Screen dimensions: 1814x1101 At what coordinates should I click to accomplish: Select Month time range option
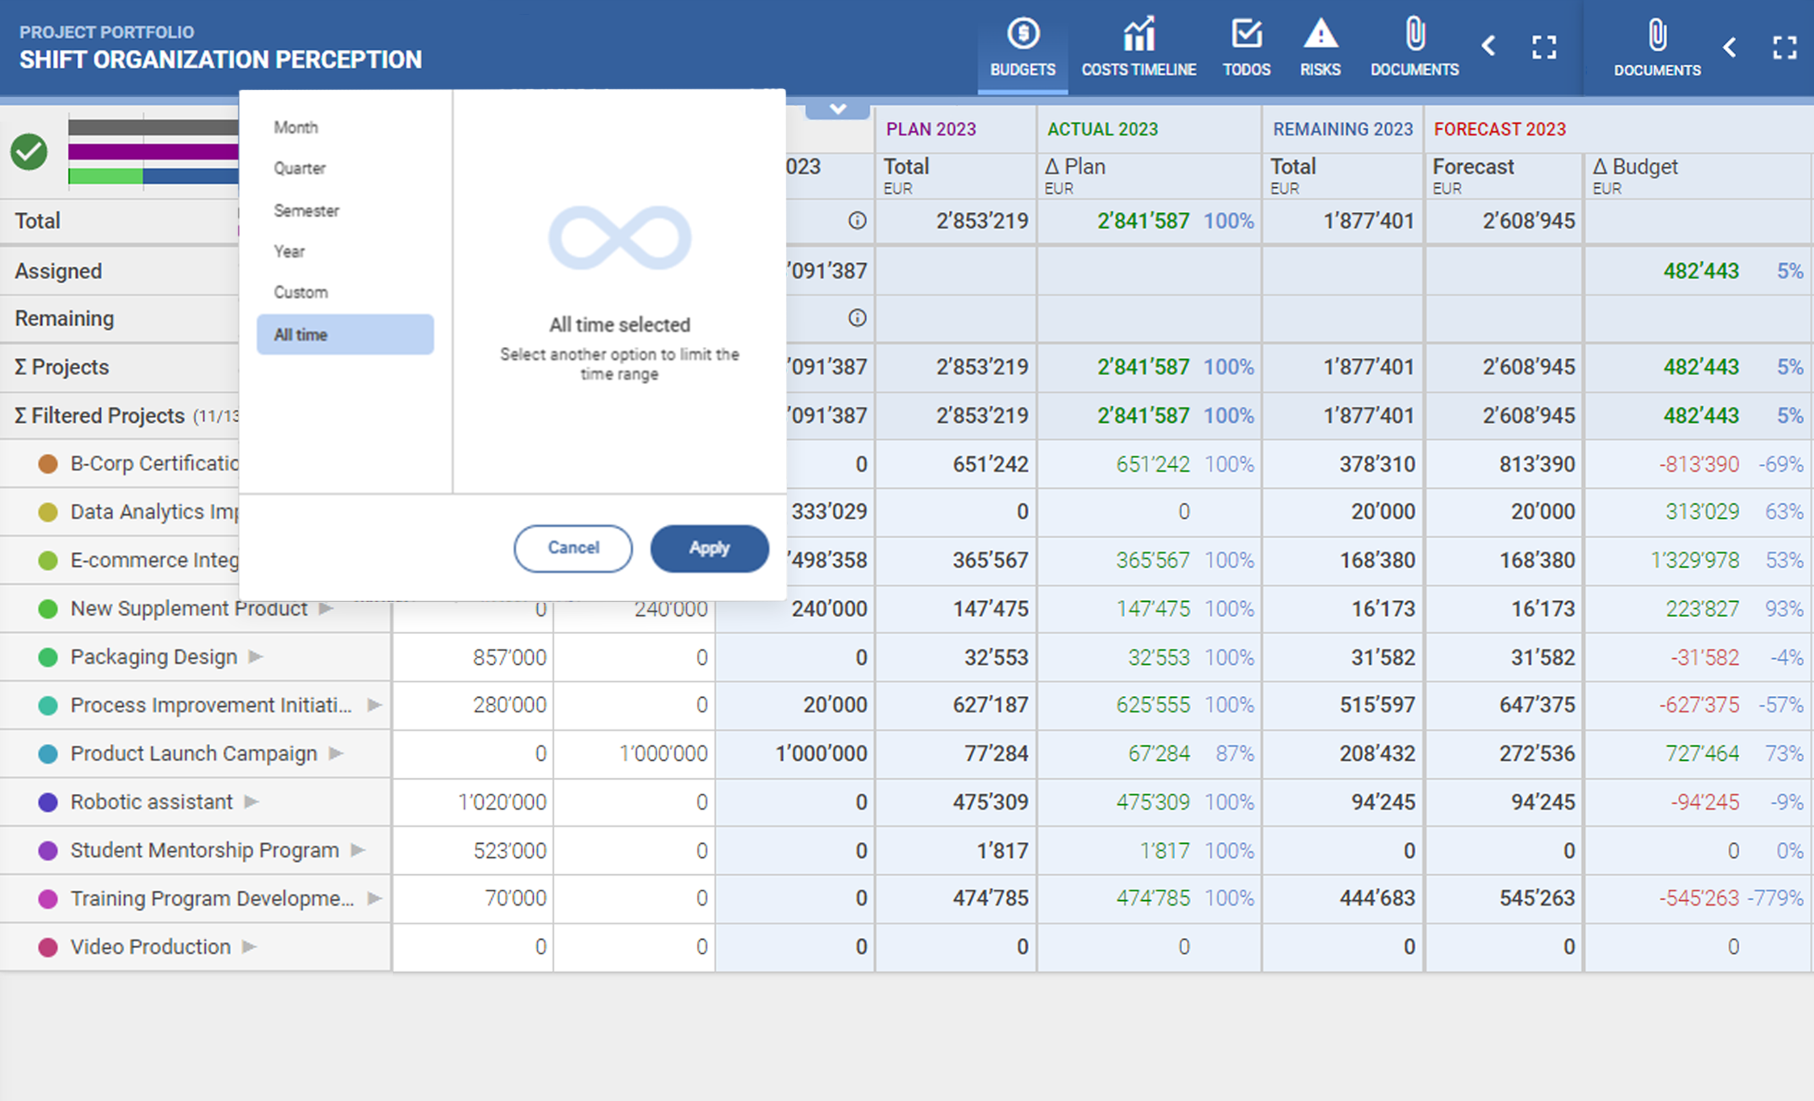click(344, 128)
